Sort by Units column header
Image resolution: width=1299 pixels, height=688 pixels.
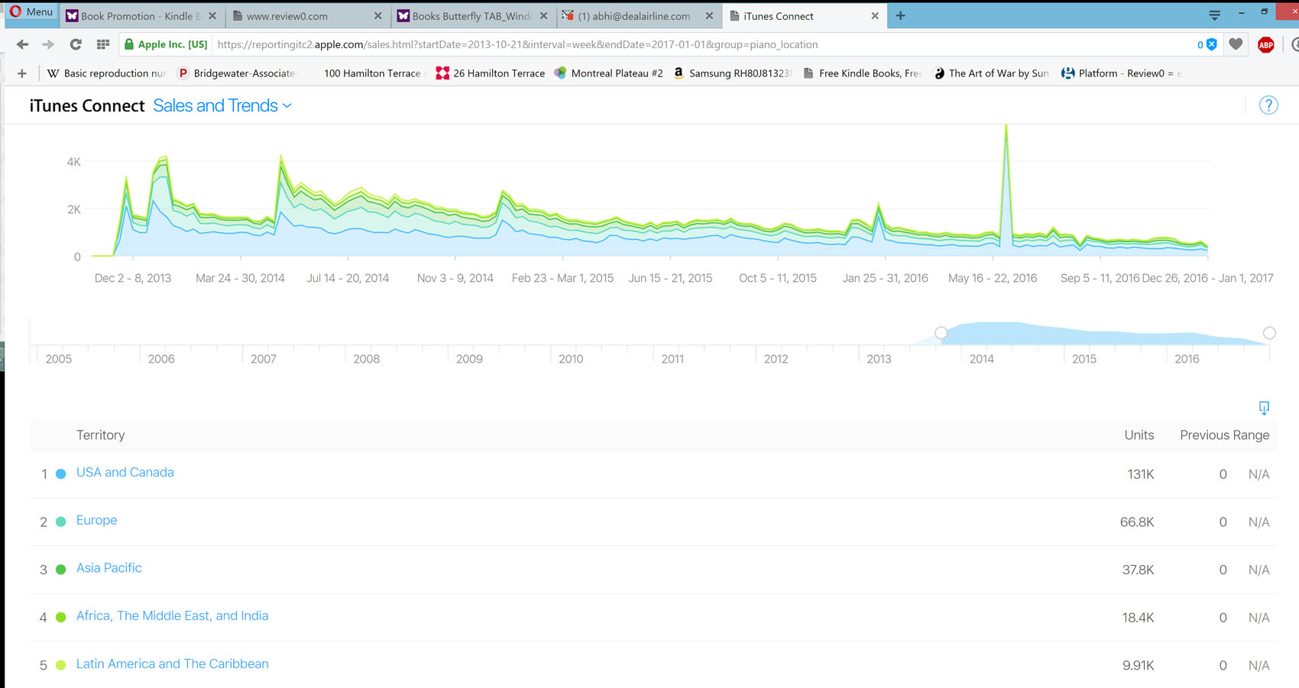click(1139, 434)
